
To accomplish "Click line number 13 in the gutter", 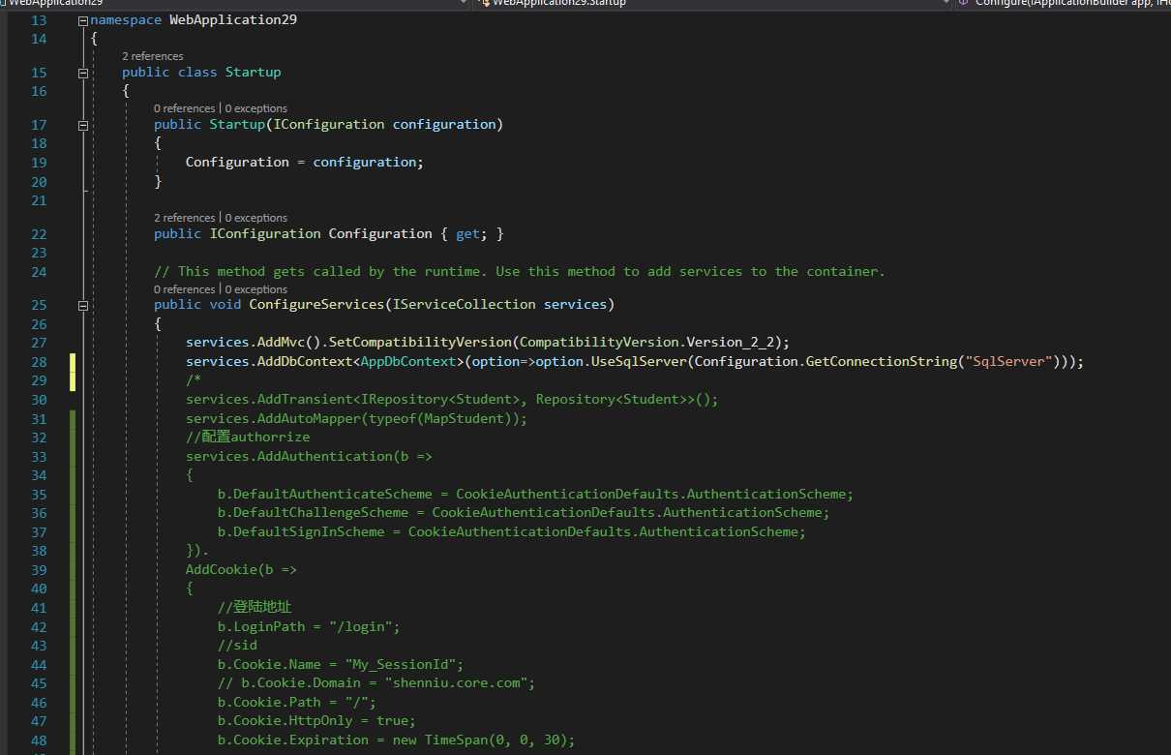I will [x=39, y=20].
